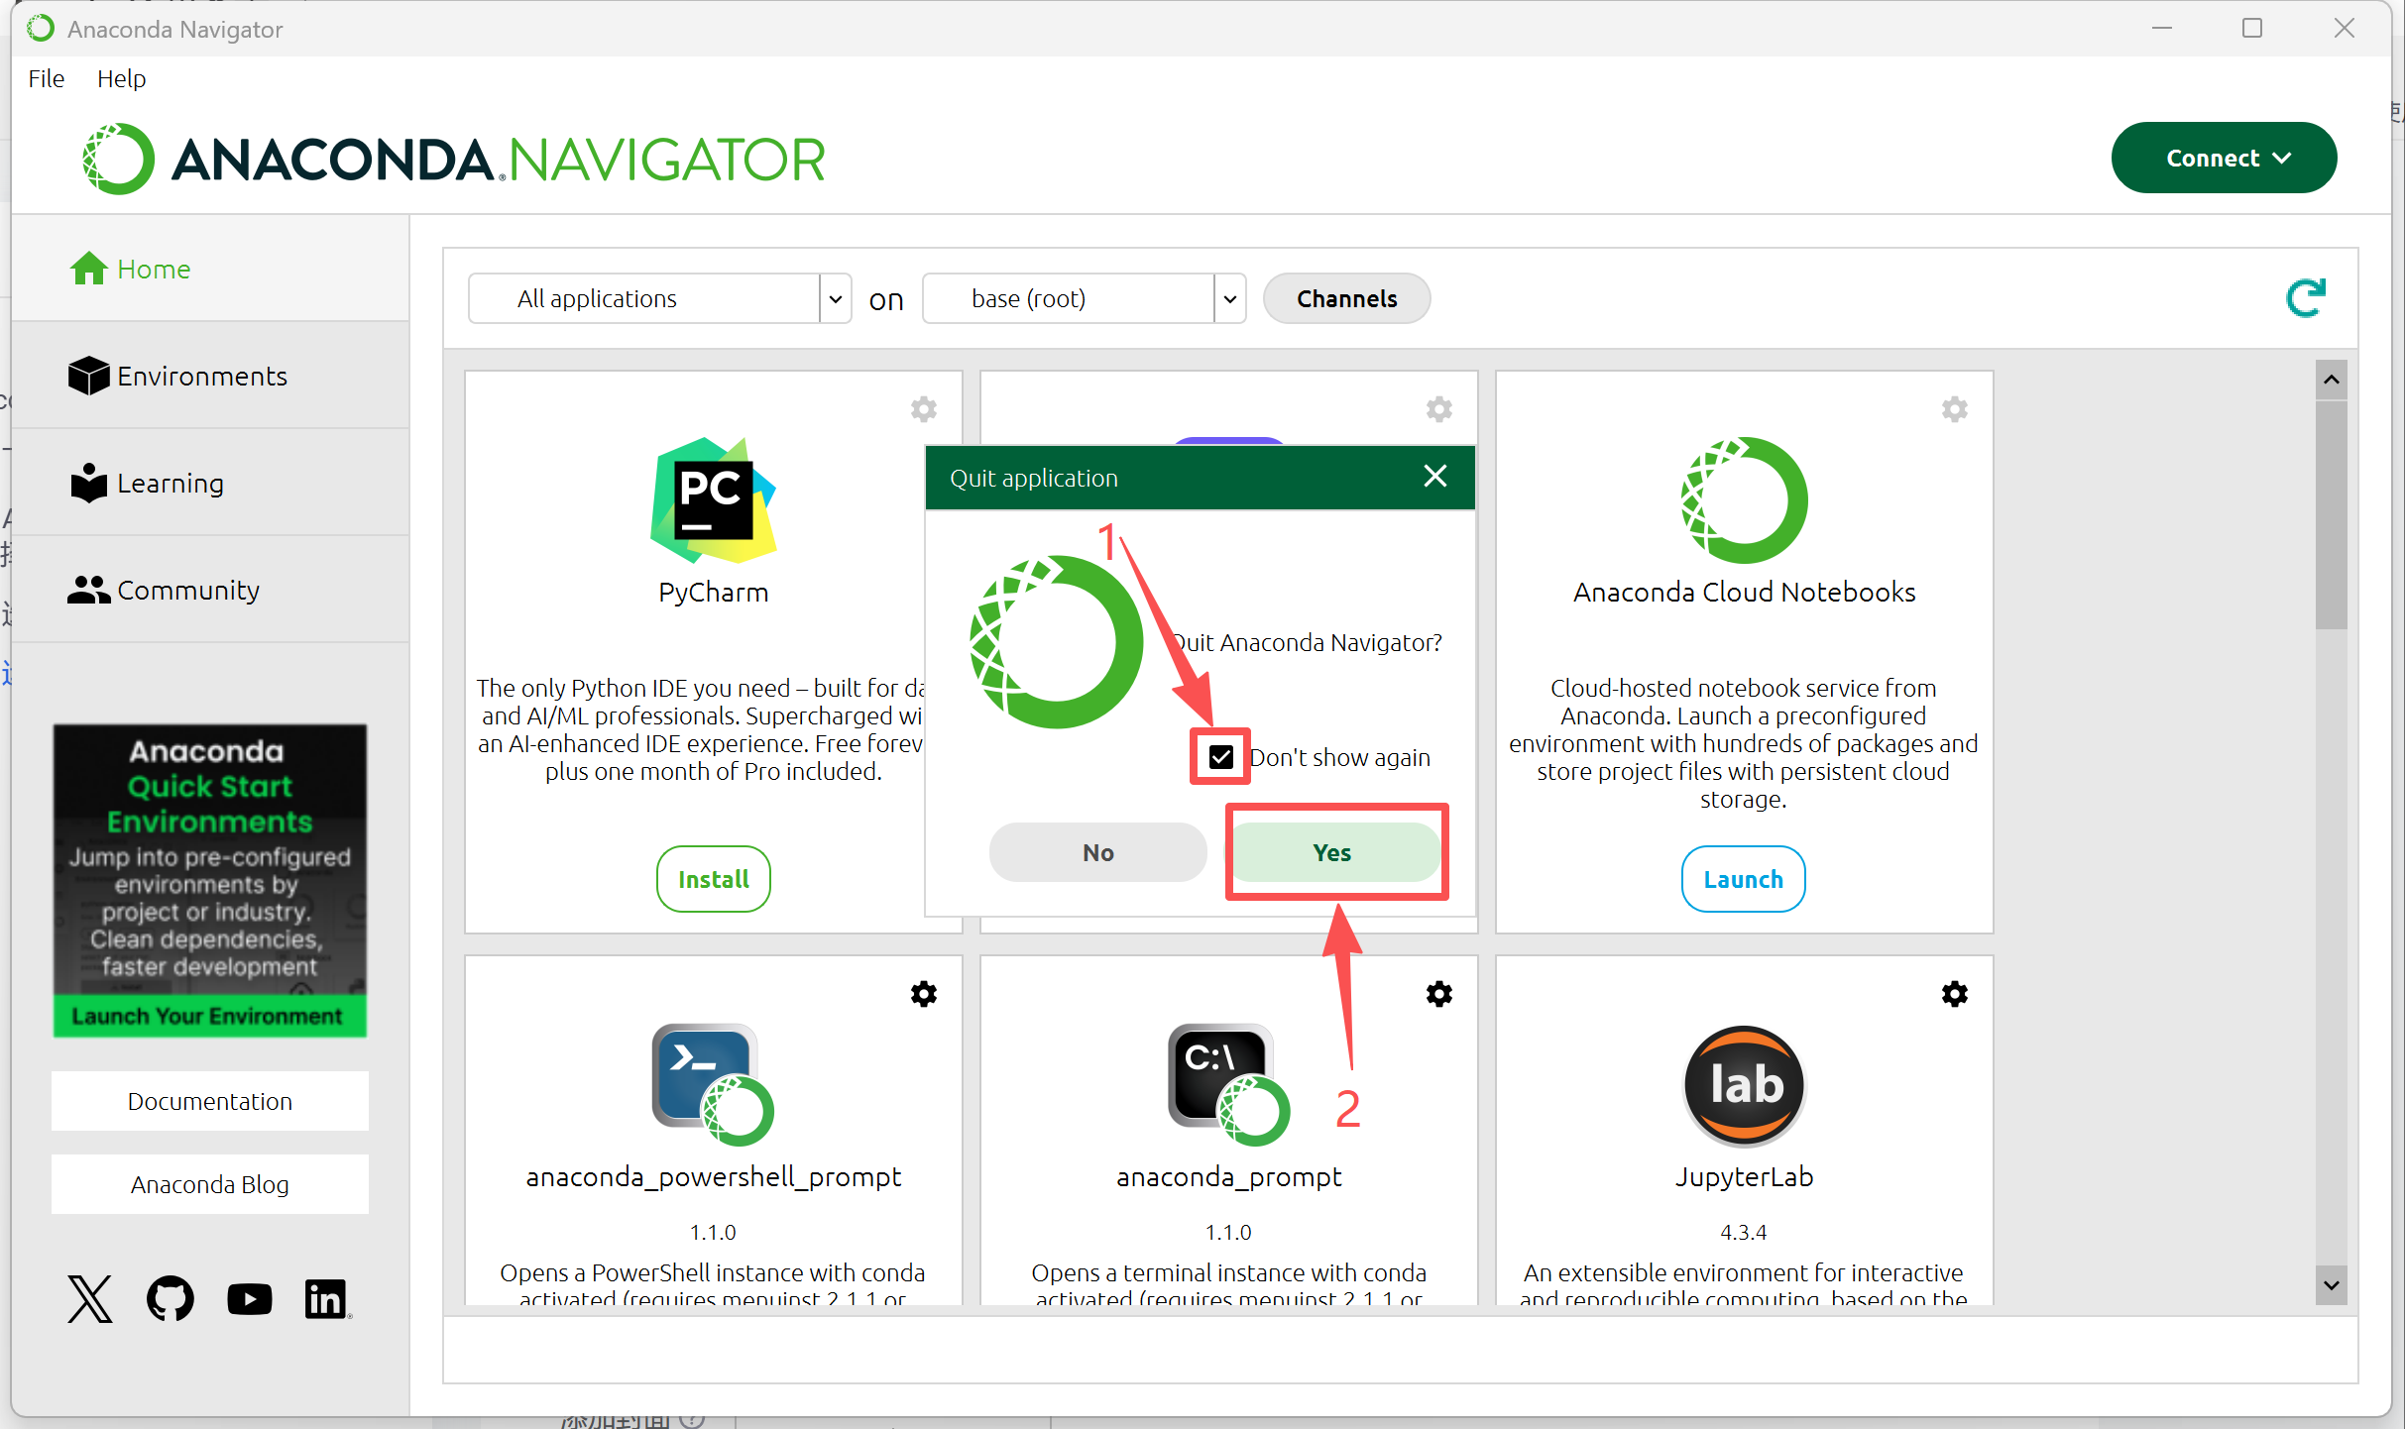Open the Channels button
The width and height of the screenshot is (2405, 1429).
pyautogui.click(x=1346, y=298)
